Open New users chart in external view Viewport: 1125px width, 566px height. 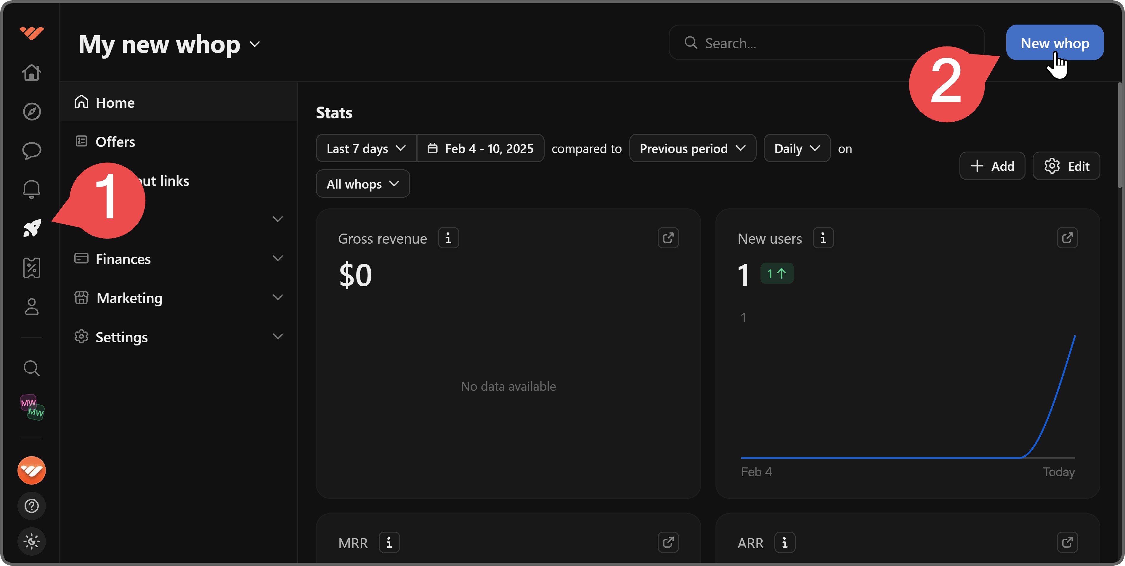1067,238
